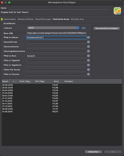Click the Datumsformat input field
The height and width of the screenshot is (156, 124).
pyautogui.click(x=57, y=42)
